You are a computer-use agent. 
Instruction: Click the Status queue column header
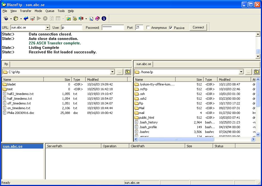pos(224,146)
